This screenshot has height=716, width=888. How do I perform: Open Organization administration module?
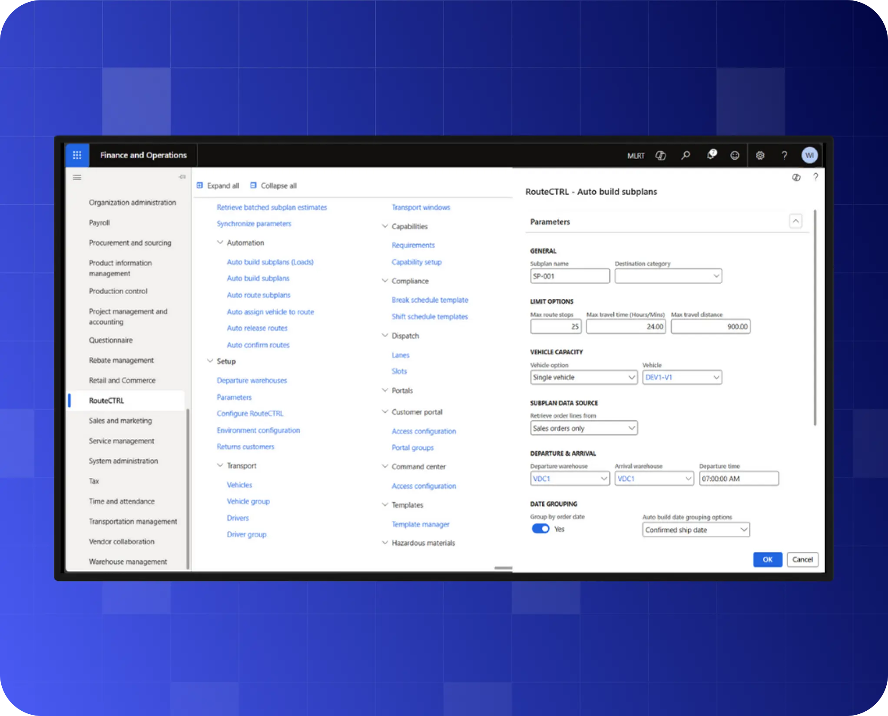[x=132, y=202]
